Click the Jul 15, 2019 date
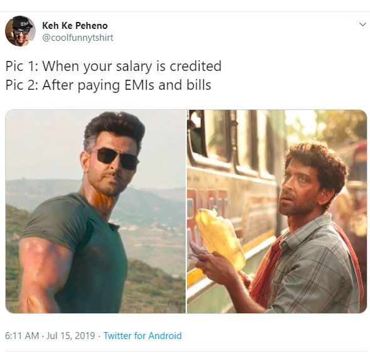Screen dimensions: 370x361 pos(71,335)
